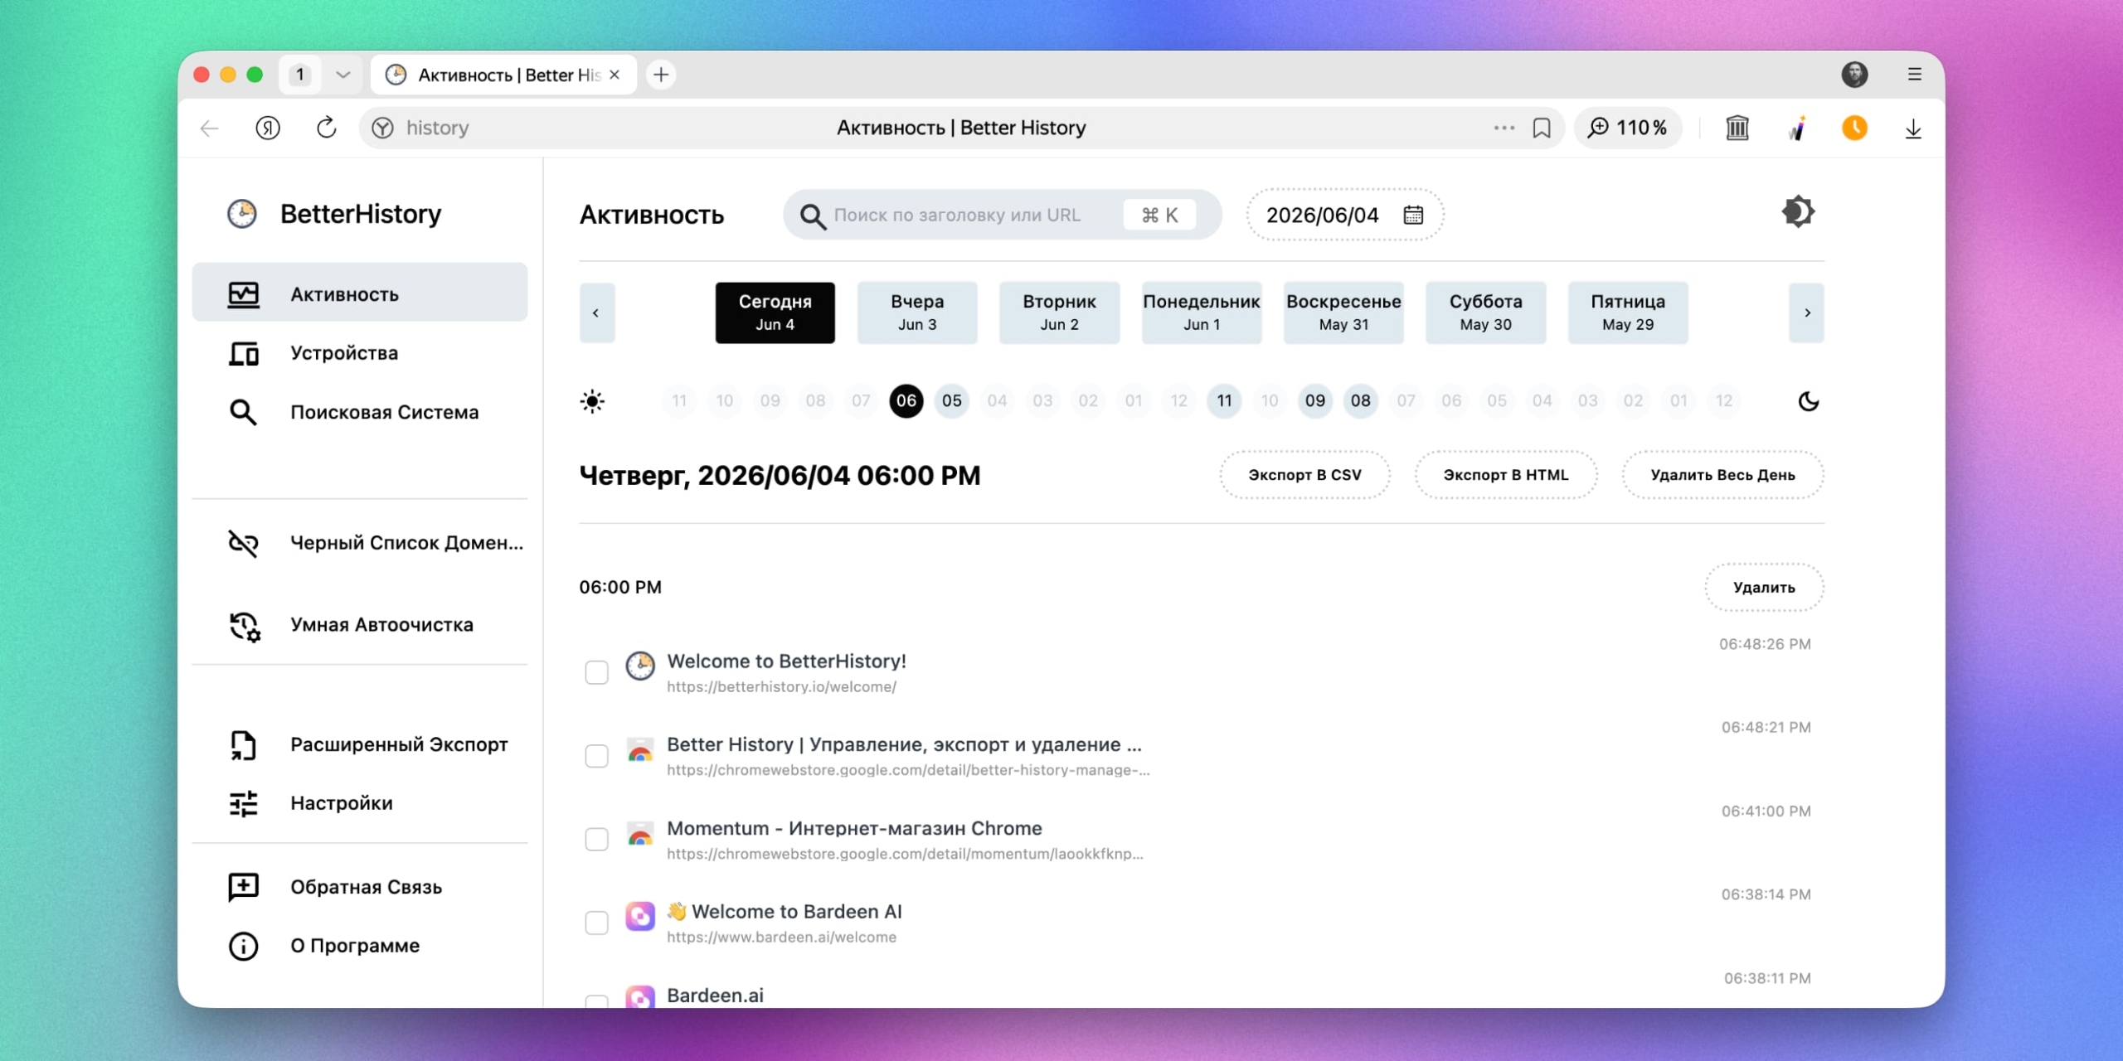Click the sun daytime icon in hour row
Screen dimensions: 2123x1061
click(592, 401)
